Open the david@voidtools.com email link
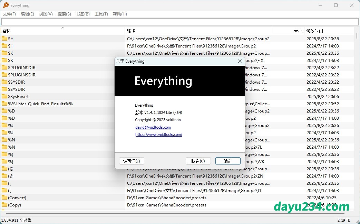 tap(153, 127)
